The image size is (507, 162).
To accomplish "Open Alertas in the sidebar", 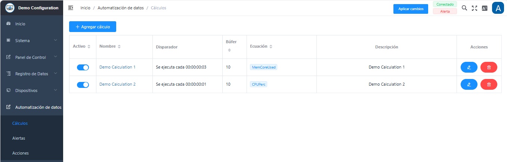I will point(19,138).
